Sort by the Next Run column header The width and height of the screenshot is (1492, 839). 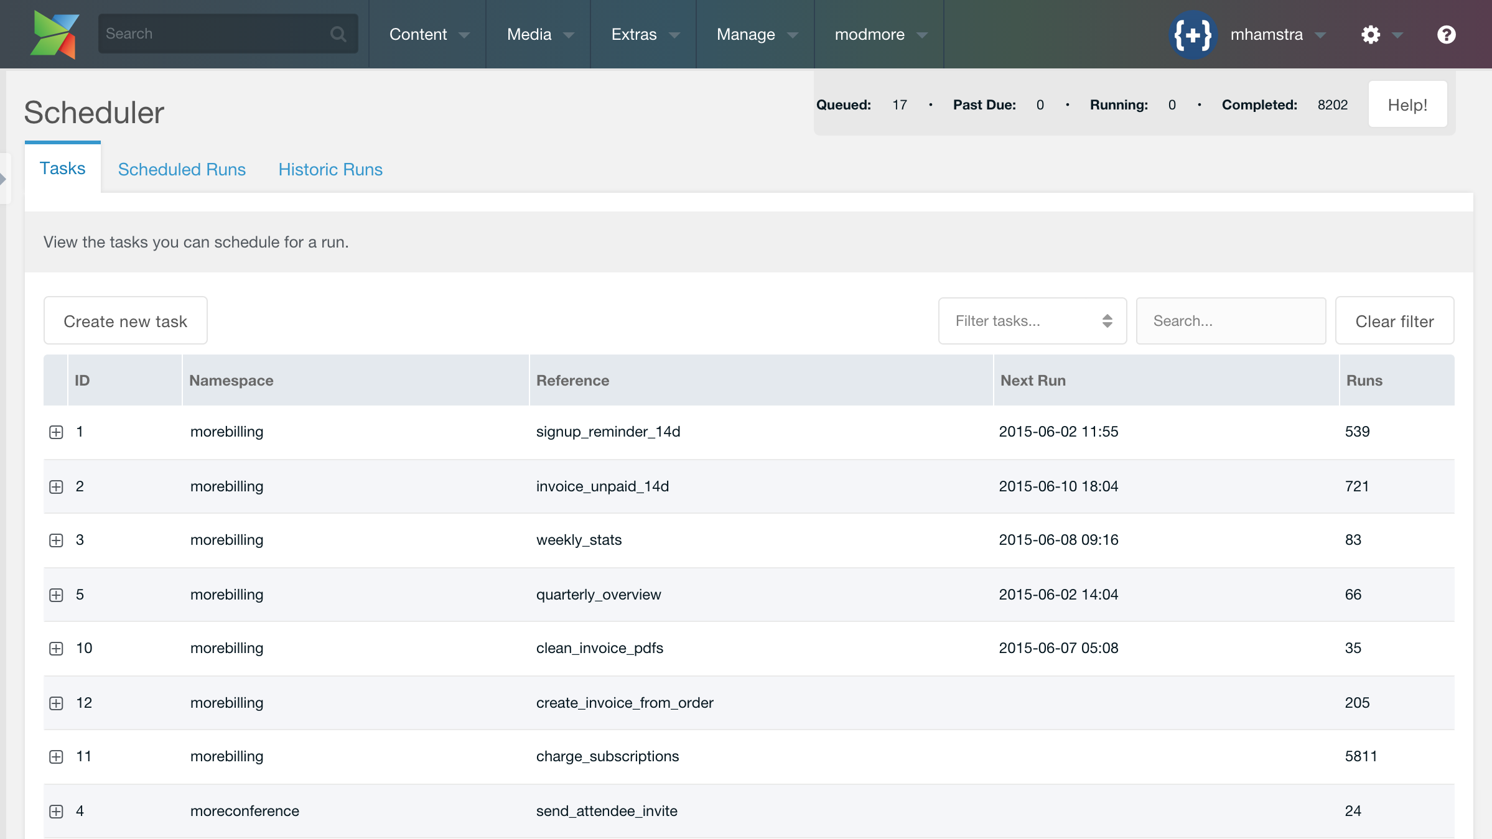[x=1166, y=381]
